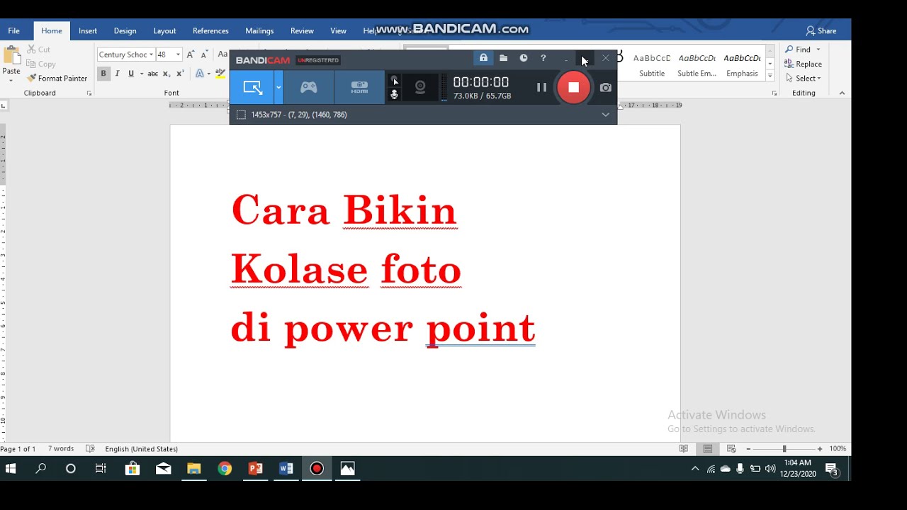The width and height of the screenshot is (907, 510).
Task: Expand the Styles gallery More arrow
Action: (770, 75)
